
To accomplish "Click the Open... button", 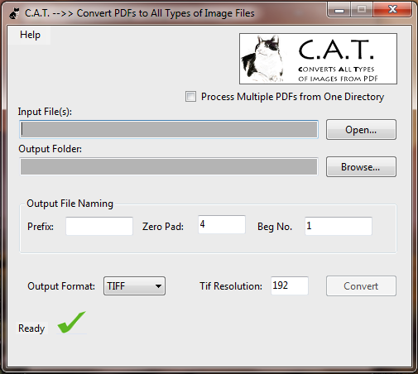I will pos(361,130).
